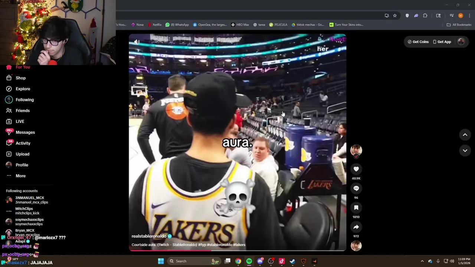Open Activity notifications in the sidebar

point(18,143)
